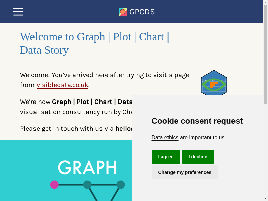Open Change my preferences

[185, 172]
